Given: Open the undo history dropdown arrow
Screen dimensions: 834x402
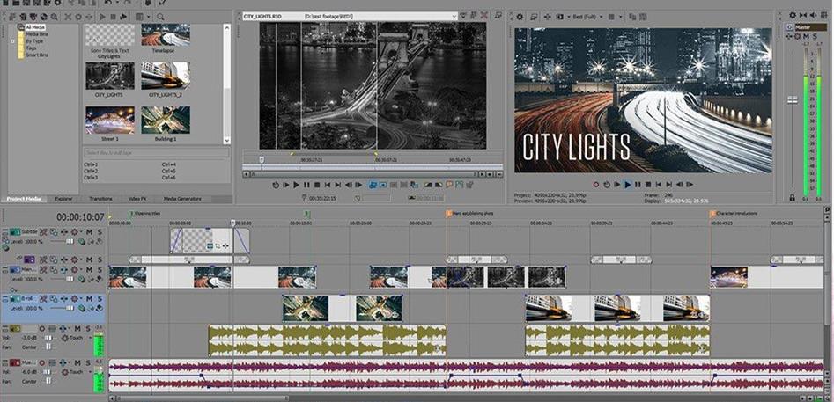Looking at the screenshot, I should tap(118, 2).
